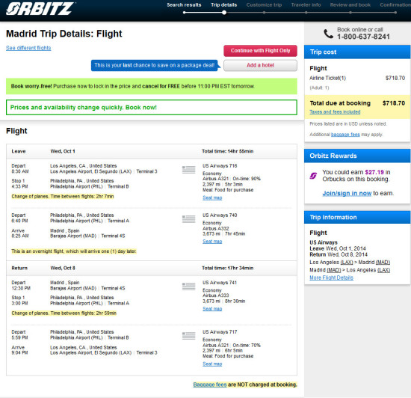Click the Airbus A321 On-time: 70% text
Screen dimensions: 411x398
click(x=232, y=346)
